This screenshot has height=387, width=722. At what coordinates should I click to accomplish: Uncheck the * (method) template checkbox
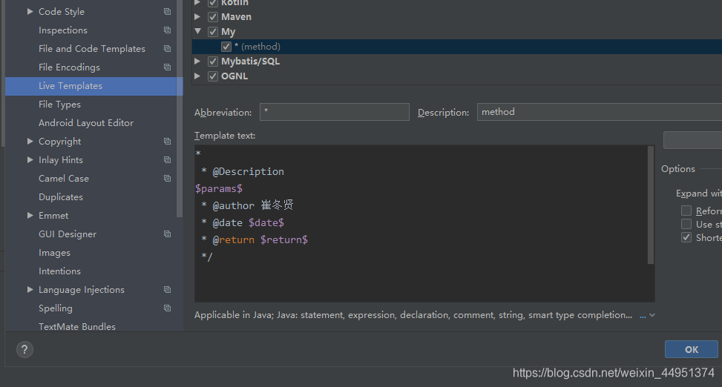point(226,47)
